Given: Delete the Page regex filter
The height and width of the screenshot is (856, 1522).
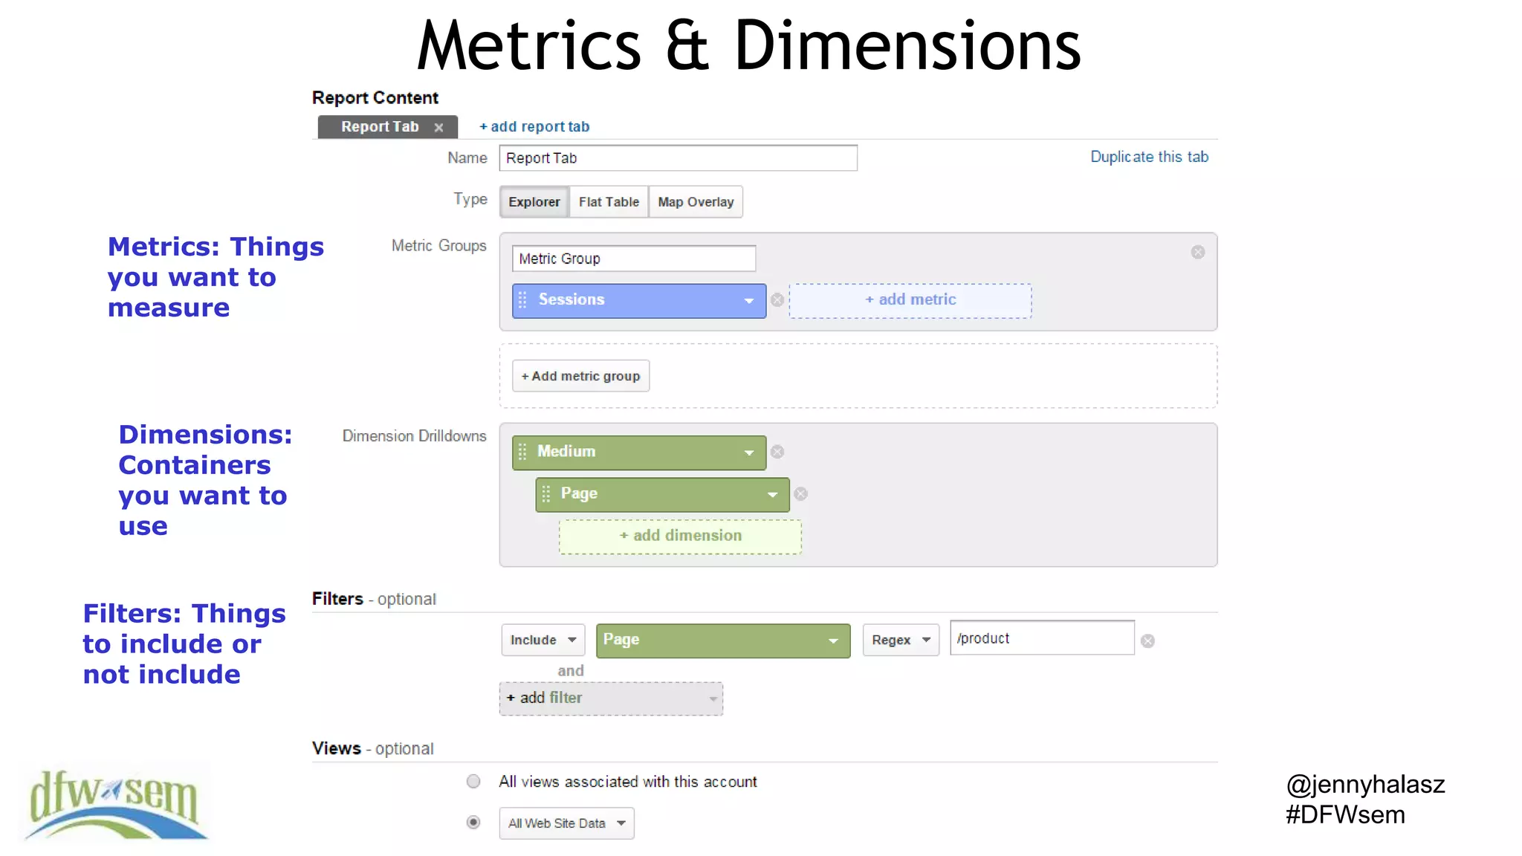Looking at the screenshot, I should pyautogui.click(x=1147, y=641).
